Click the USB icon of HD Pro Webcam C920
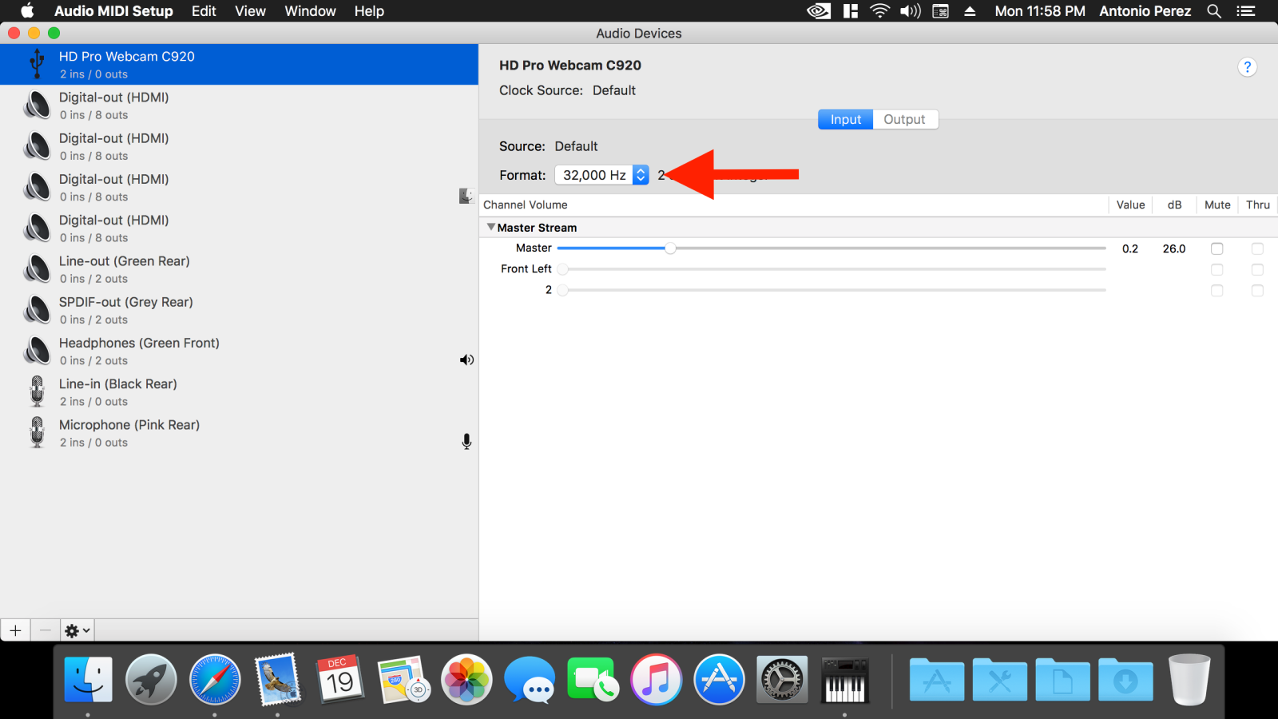 tap(37, 64)
